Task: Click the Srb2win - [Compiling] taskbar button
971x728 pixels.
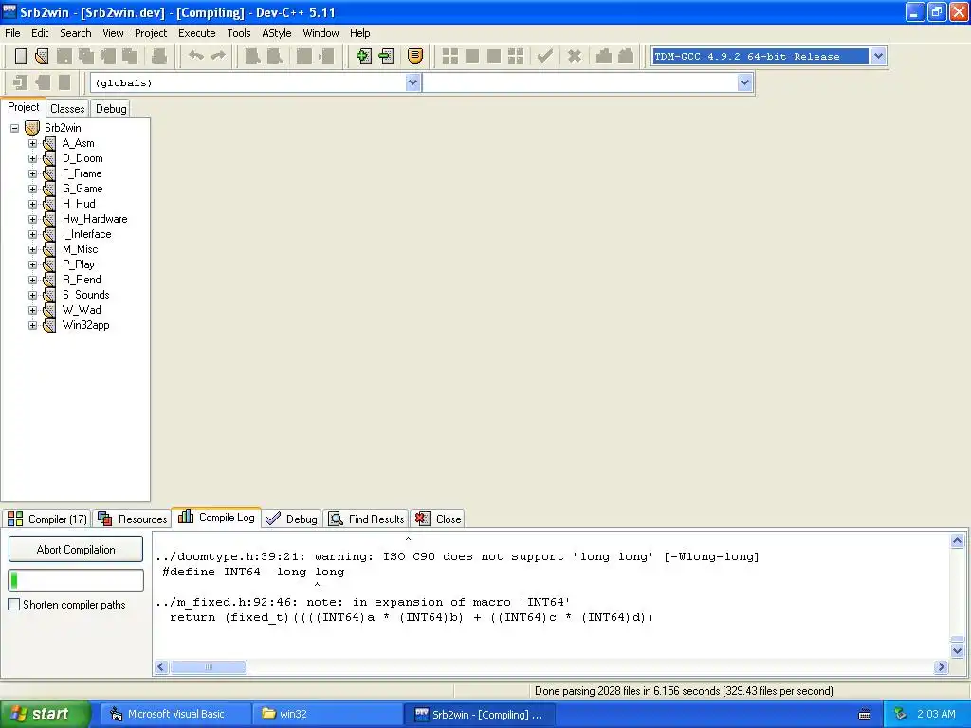Action: [x=479, y=714]
